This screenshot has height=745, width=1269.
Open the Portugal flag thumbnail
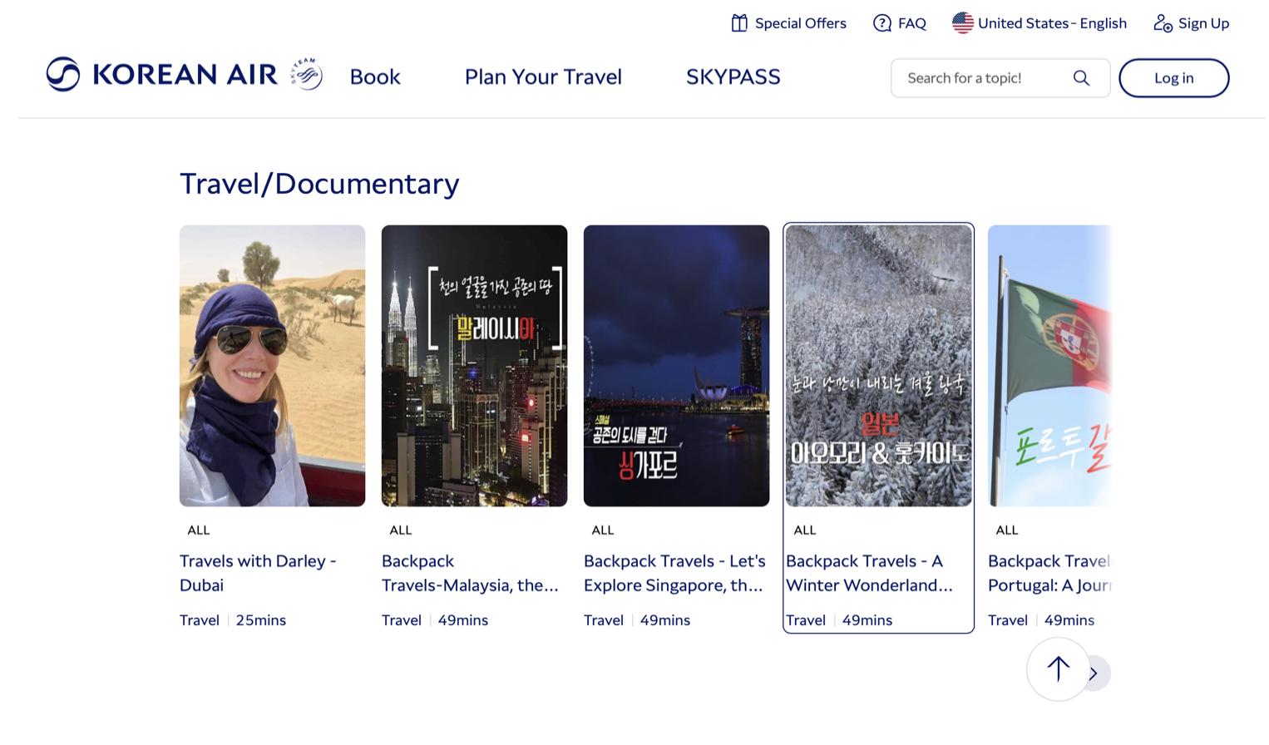point(1049,366)
